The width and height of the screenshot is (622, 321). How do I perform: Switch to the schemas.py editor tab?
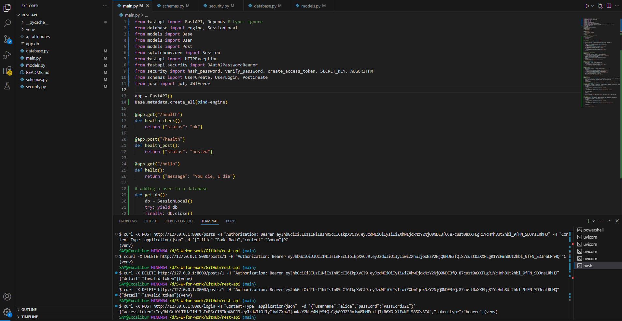(x=173, y=6)
